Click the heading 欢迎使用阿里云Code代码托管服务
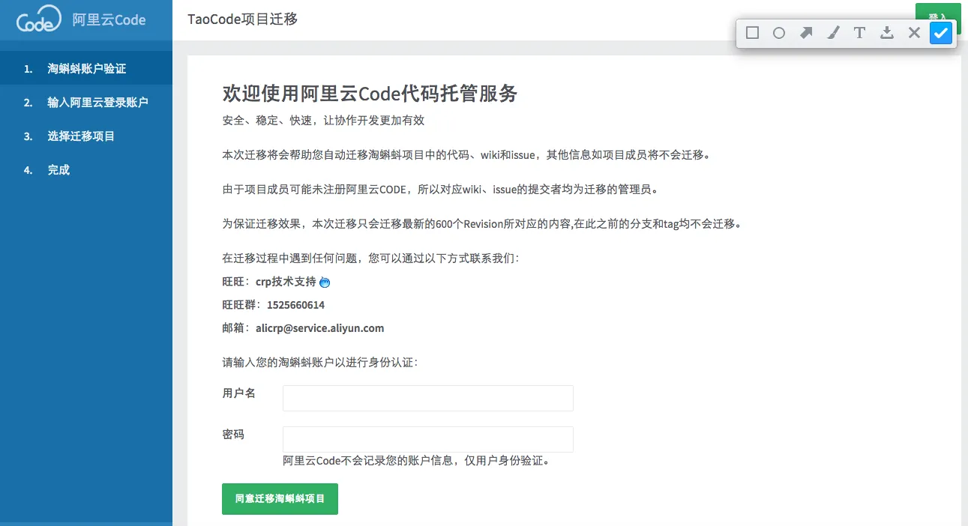This screenshot has height=526, width=968. point(370,94)
